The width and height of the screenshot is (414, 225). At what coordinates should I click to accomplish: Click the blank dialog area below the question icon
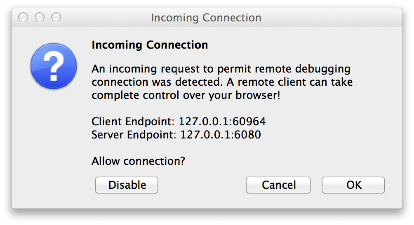(x=53, y=136)
